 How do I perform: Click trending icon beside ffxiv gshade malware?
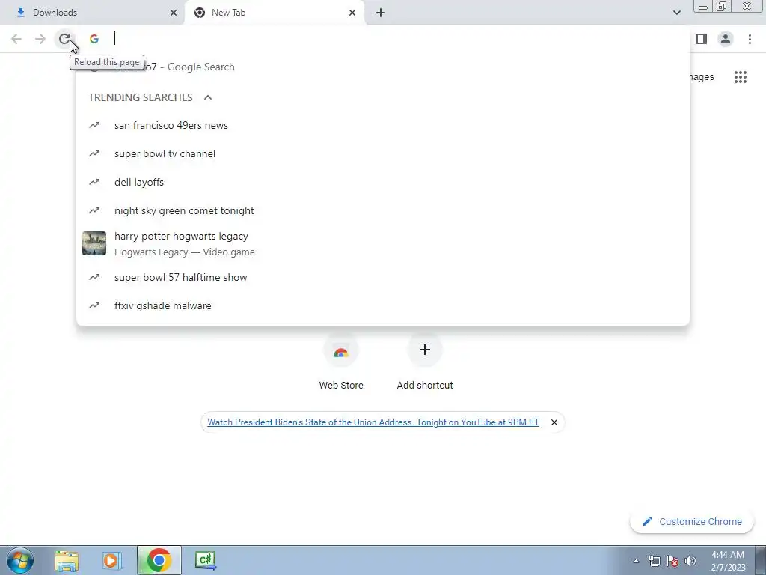94,305
